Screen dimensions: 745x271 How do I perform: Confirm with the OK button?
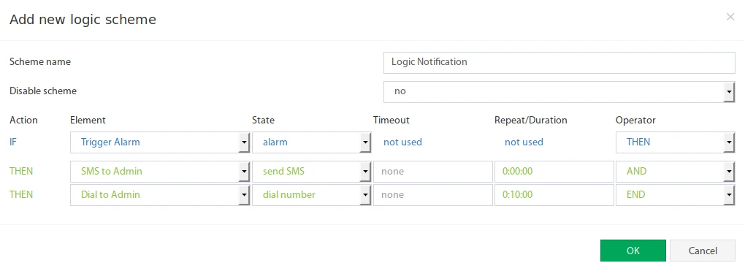[633, 251]
